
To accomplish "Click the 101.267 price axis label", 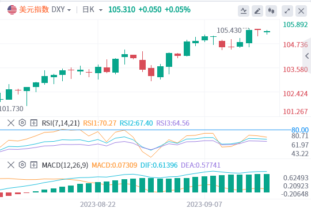I will (x=295, y=112).
